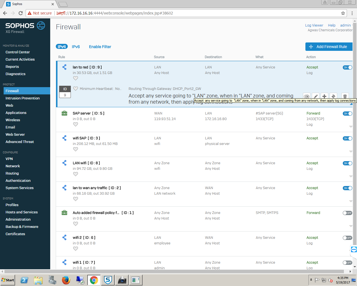Click heart icon under 'lan to wan any traffic'
This screenshot has width=357, height=286.
76,199
